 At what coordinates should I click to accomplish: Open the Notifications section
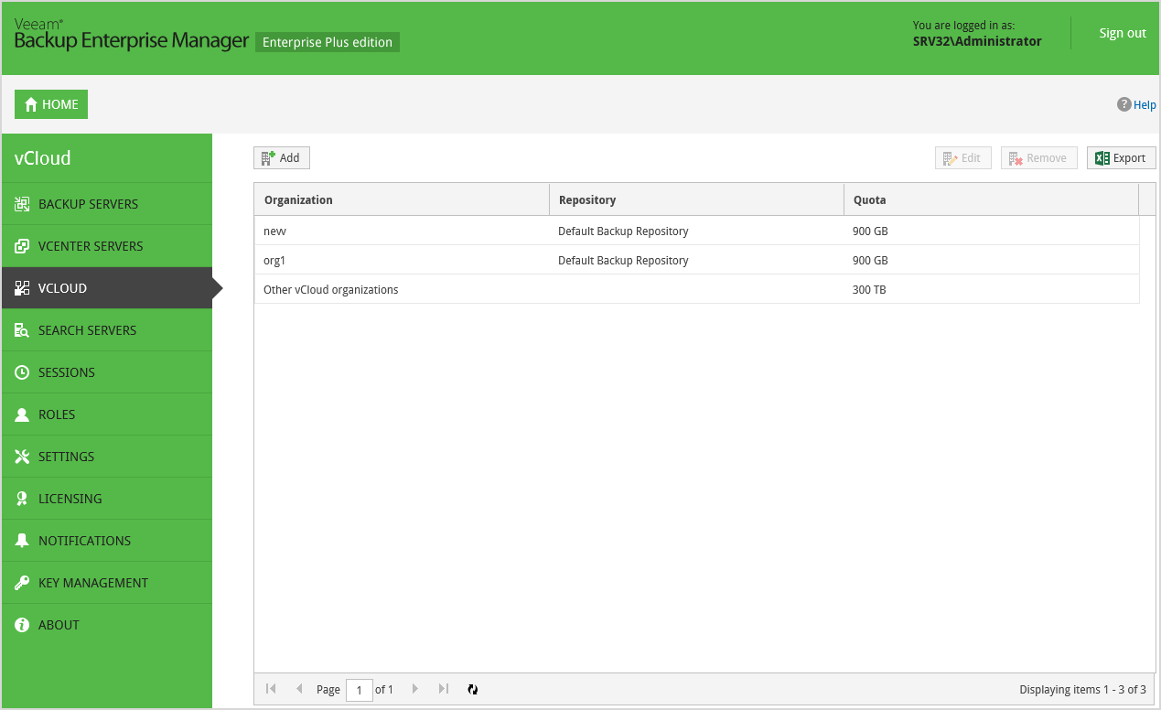point(107,541)
